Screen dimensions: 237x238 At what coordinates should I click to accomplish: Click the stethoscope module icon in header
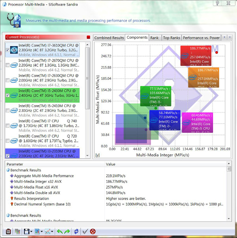coord(14,20)
